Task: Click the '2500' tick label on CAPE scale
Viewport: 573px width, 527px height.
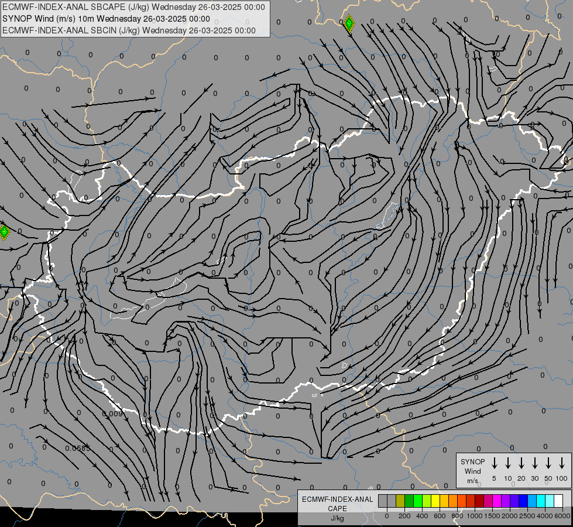Action: (x=527, y=516)
